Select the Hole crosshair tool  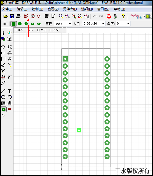click(x=3, y=115)
